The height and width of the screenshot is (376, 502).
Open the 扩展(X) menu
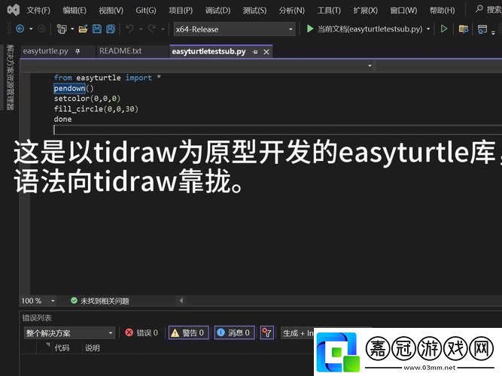(365, 11)
